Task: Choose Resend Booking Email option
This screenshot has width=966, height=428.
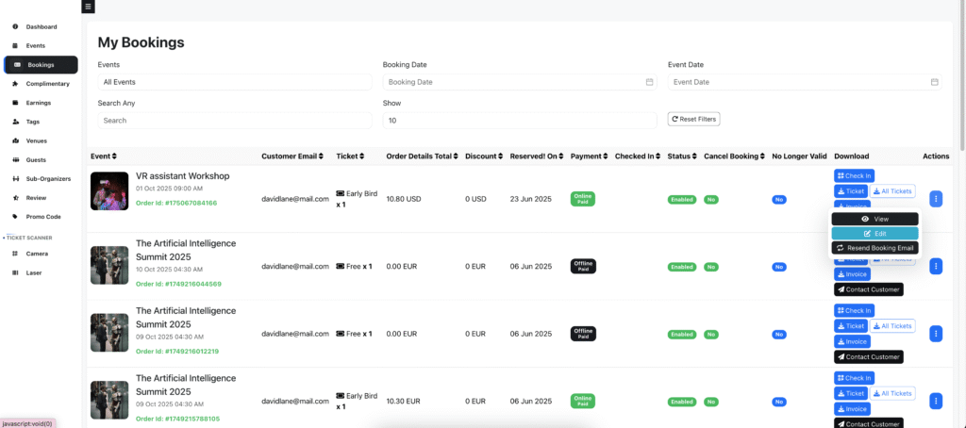Action: (874, 248)
